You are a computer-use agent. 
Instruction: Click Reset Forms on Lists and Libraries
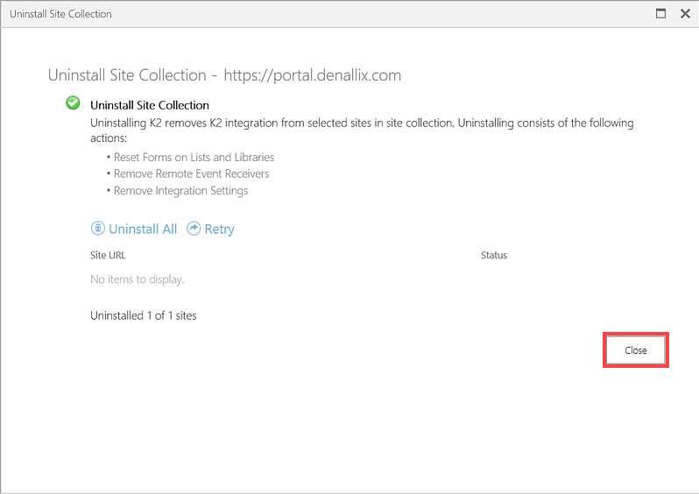tap(194, 158)
